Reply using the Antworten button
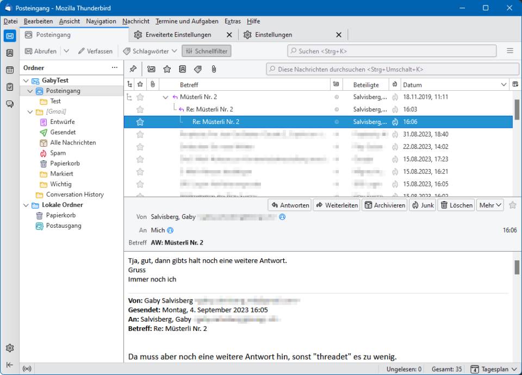 tap(290, 205)
